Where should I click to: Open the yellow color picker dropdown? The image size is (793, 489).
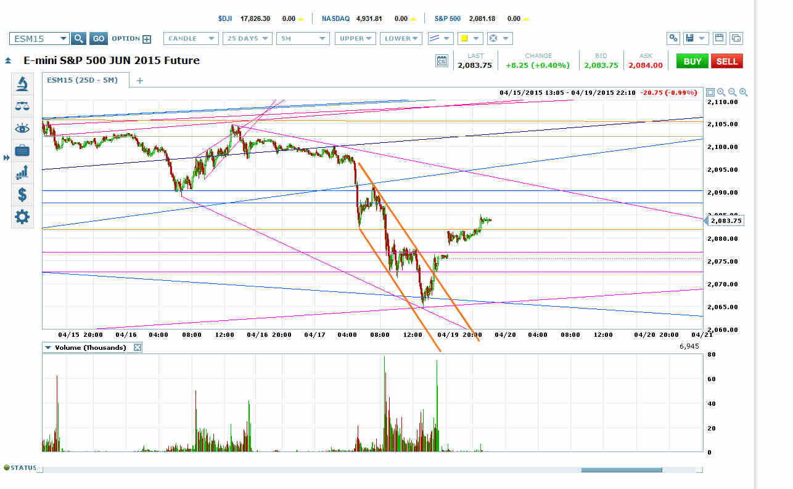pyautogui.click(x=469, y=39)
